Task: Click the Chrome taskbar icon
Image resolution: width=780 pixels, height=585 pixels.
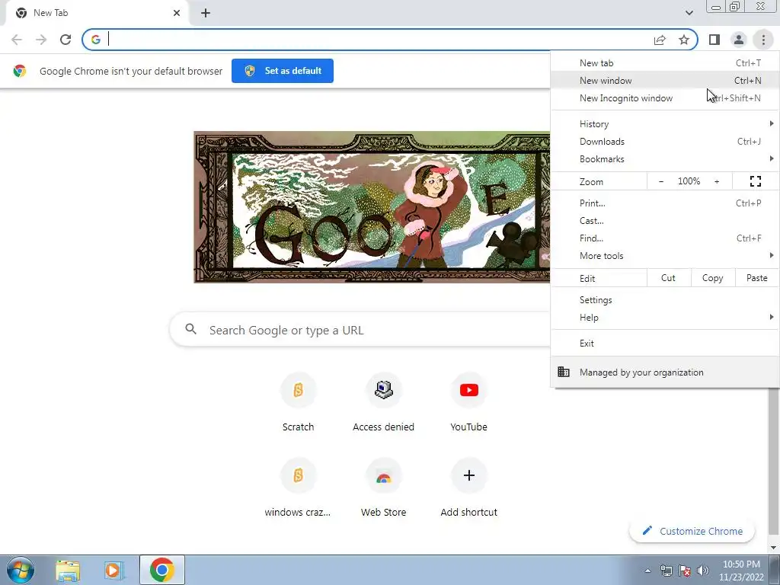Action: pyautogui.click(x=162, y=570)
